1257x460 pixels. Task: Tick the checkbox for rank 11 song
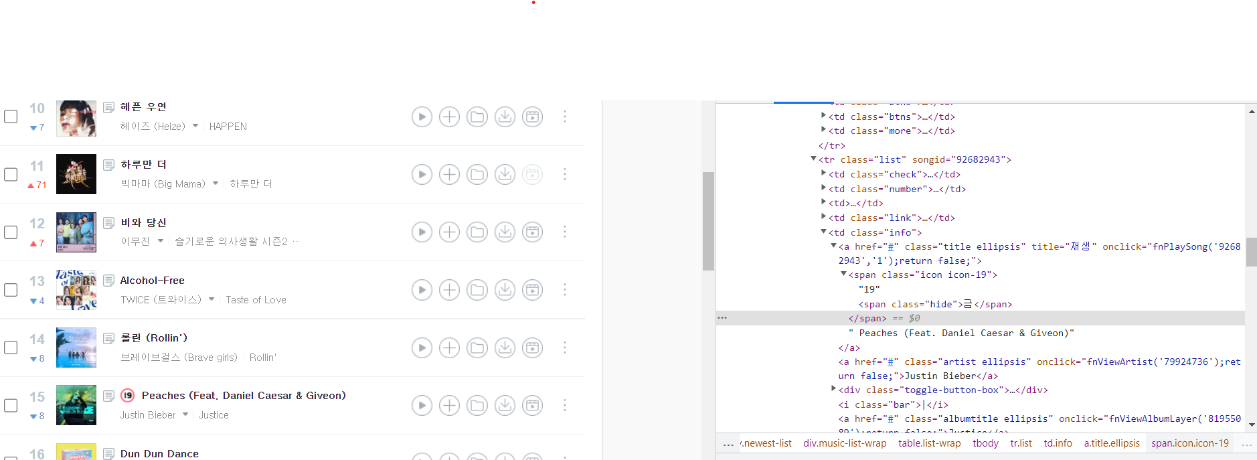point(11,174)
